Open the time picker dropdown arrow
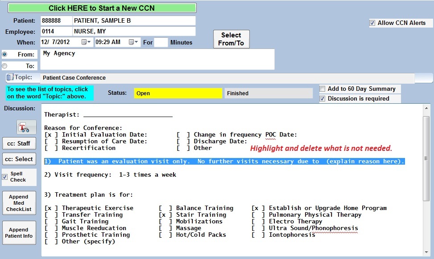Viewport: 434px width, 259px height. (134, 42)
